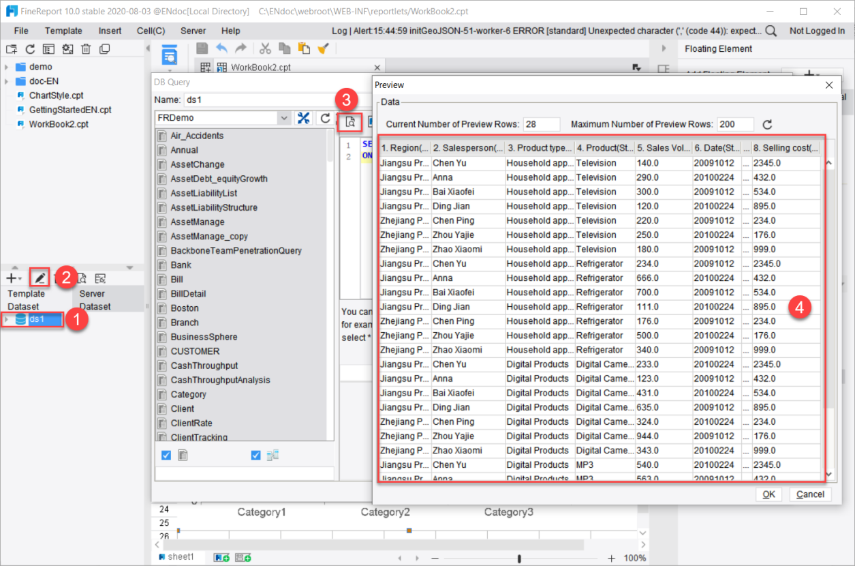Image resolution: width=855 pixels, height=566 pixels.
Task: Click the undo arrow in toolbar
Action: click(x=221, y=48)
